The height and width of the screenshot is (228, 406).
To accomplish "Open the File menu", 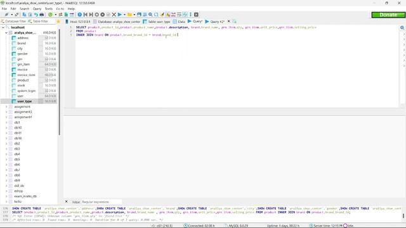I will [4, 9].
